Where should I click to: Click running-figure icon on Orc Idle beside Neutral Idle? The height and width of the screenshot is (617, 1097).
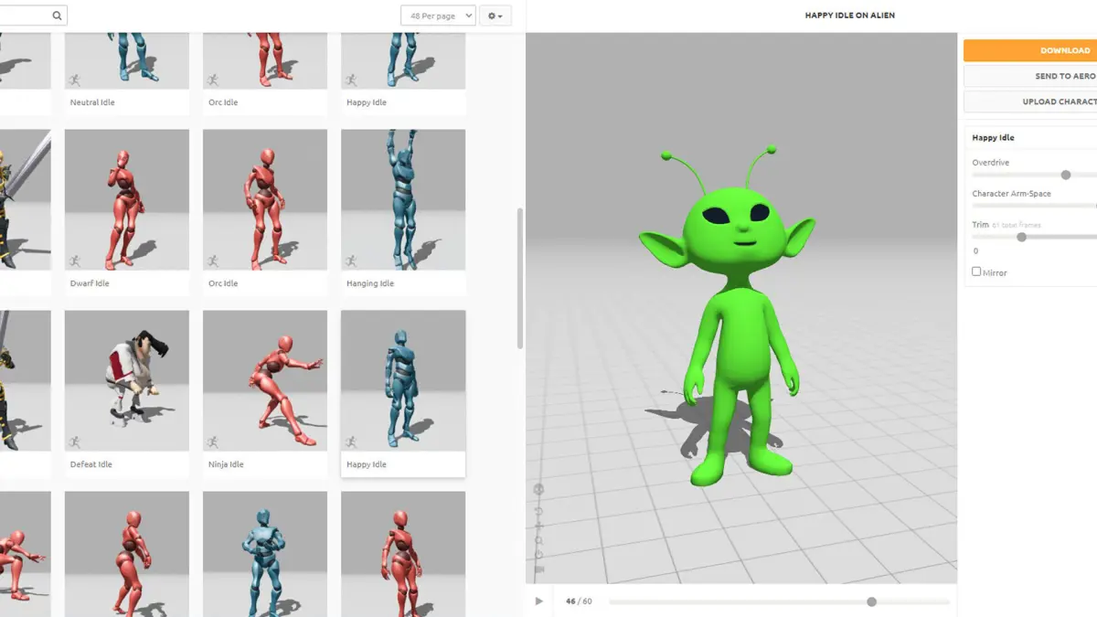(213, 80)
